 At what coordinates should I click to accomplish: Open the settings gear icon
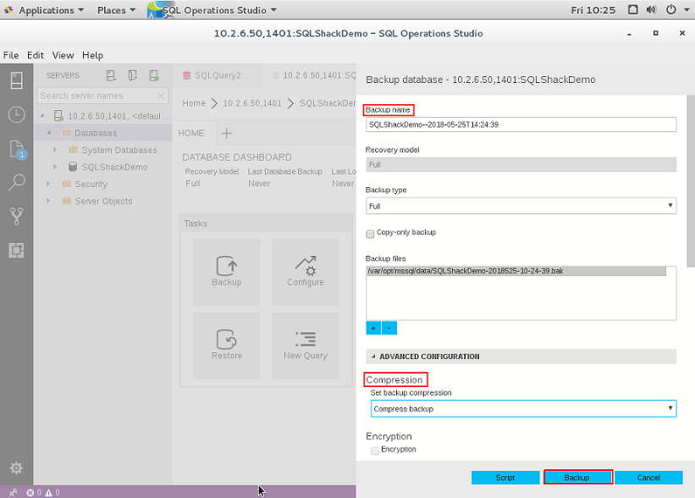pyautogui.click(x=16, y=468)
